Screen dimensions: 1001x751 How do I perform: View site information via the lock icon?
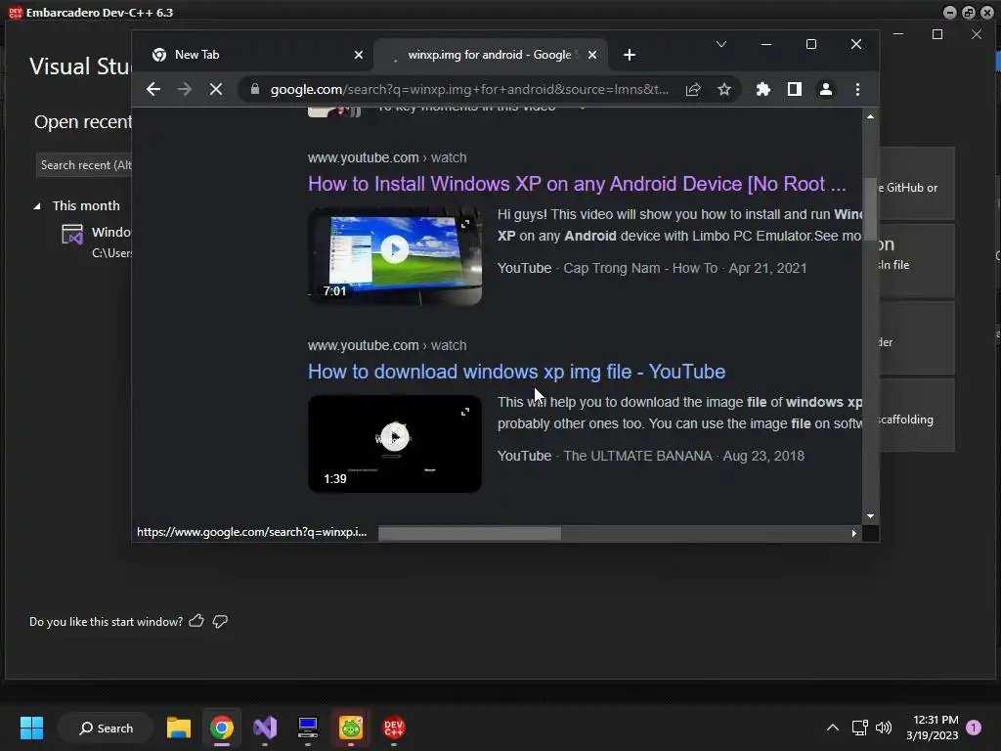(255, 89)
